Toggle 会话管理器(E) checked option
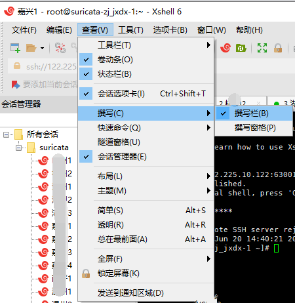Viewport: 295px width, 303px height. [146, 157]
